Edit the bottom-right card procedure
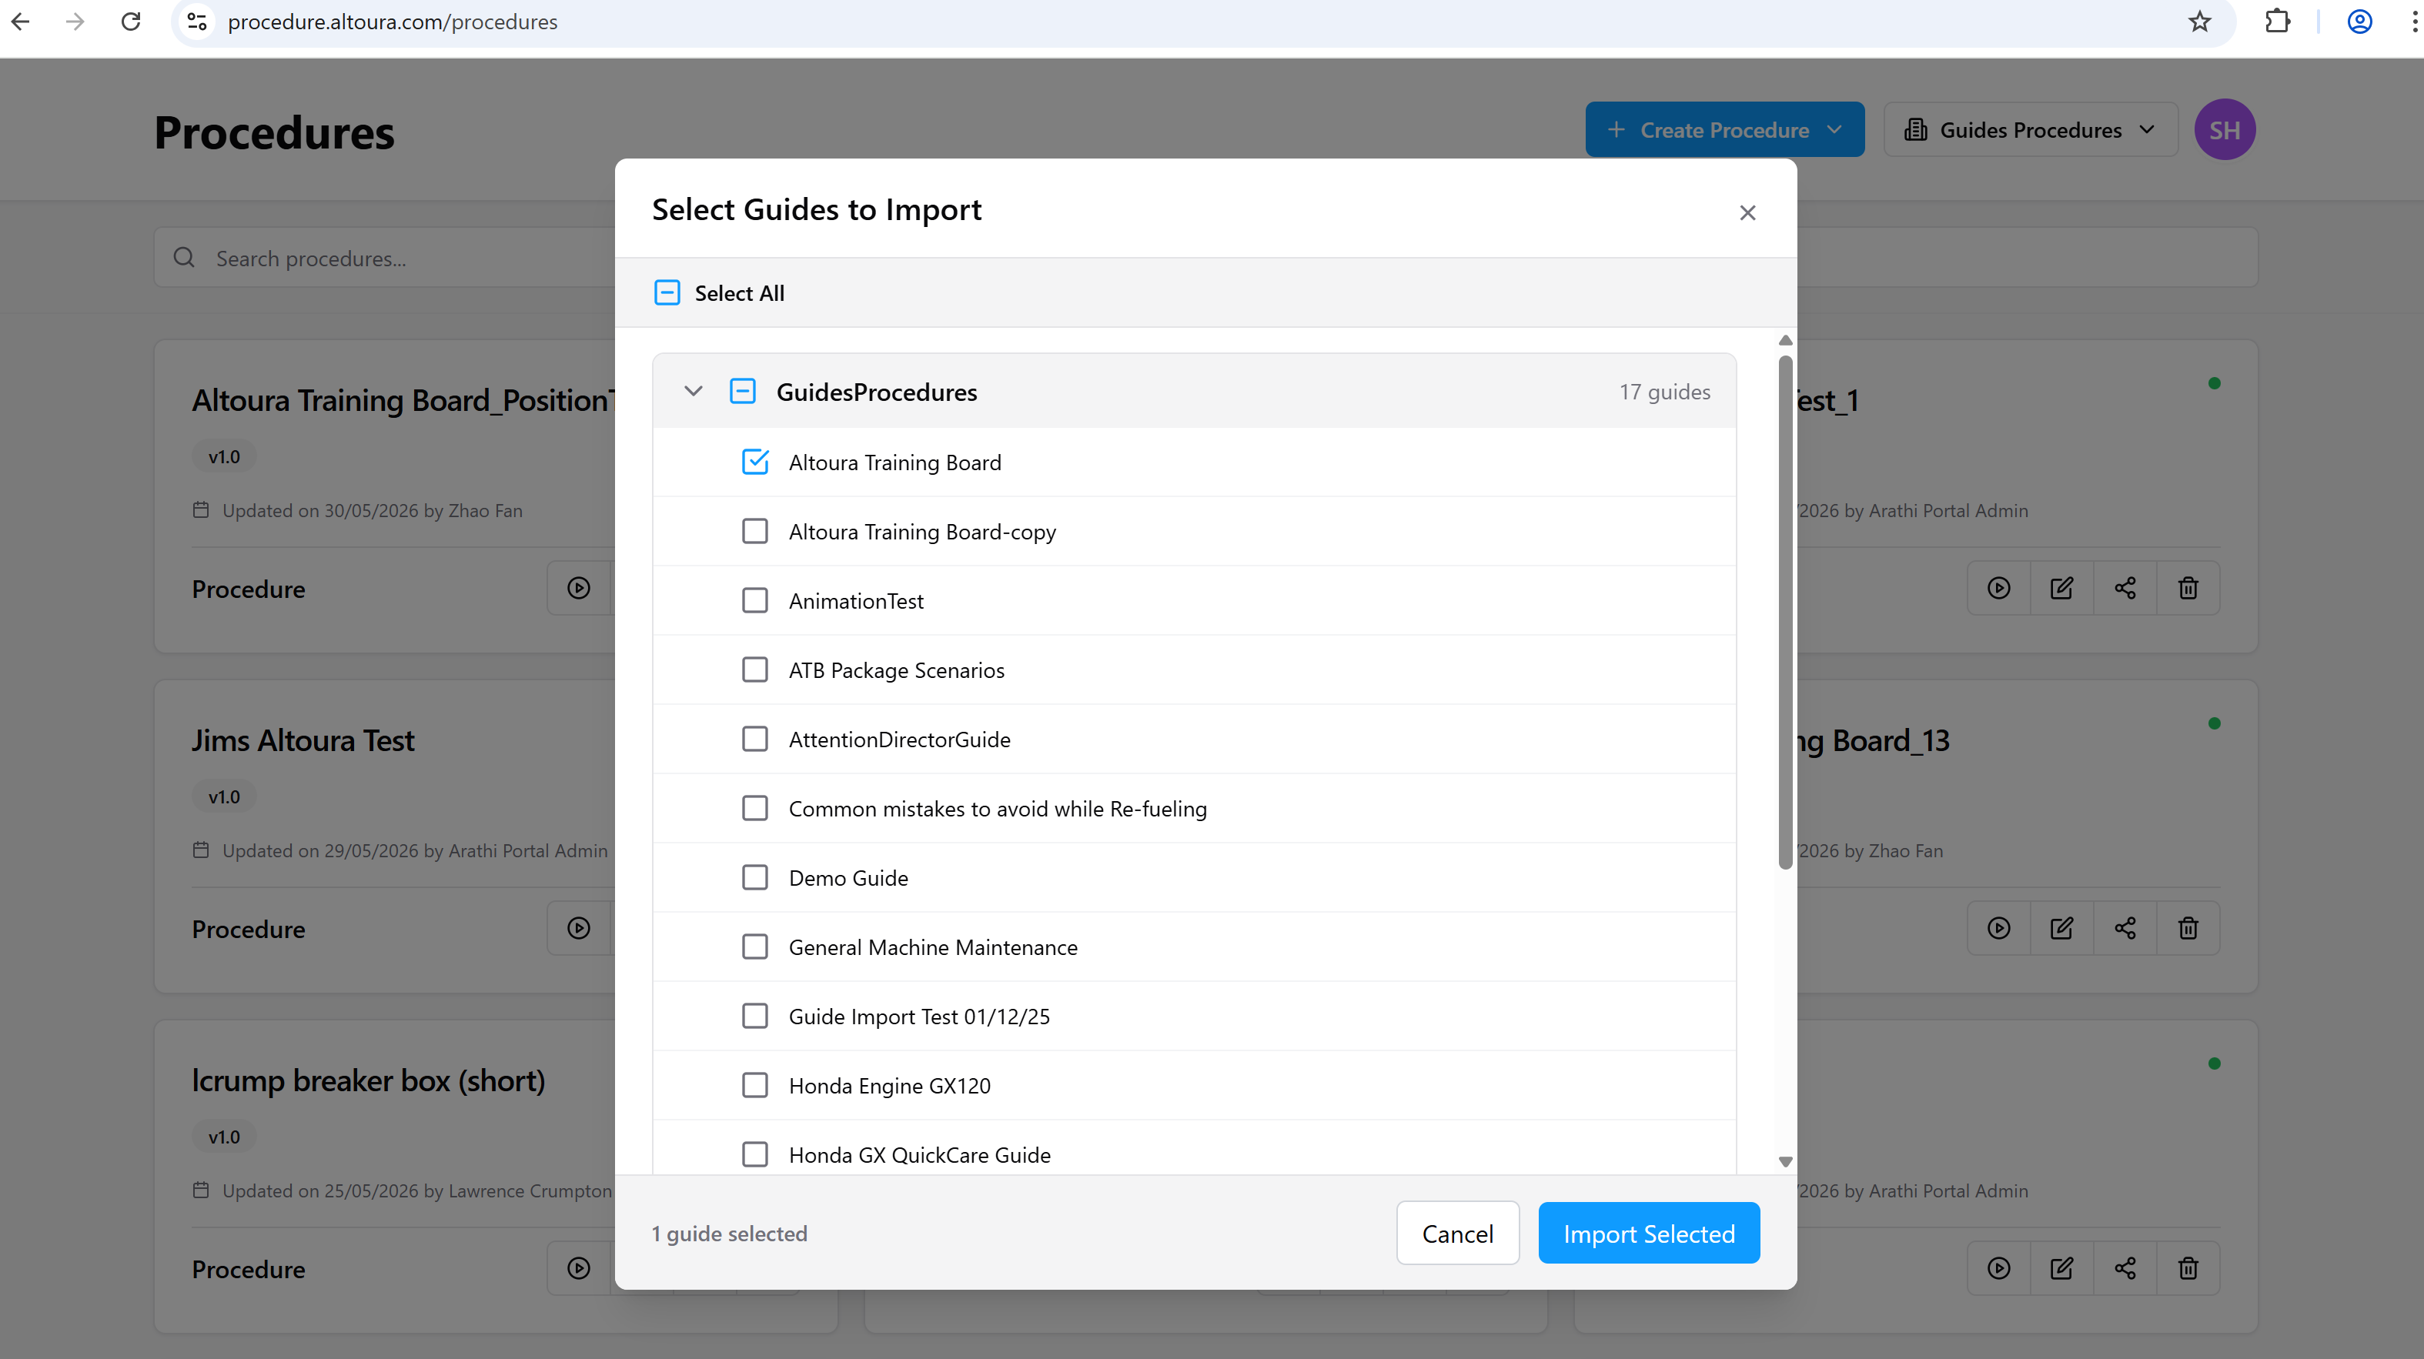2424x1359 pixels. coord(2061,1269)
